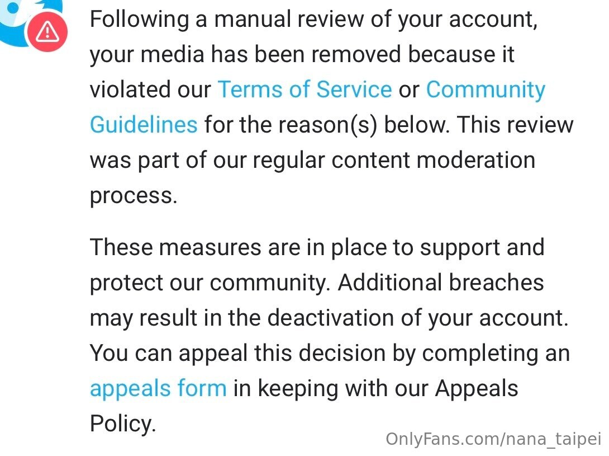The height and width of the screenshot is (456, 609).
Task: Click the word Guidelines in blue
Action: (x=144, y=125)
